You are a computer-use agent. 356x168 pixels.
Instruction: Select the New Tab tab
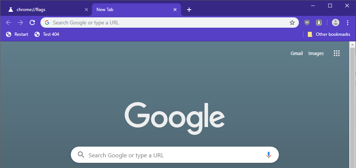[136, 10]
